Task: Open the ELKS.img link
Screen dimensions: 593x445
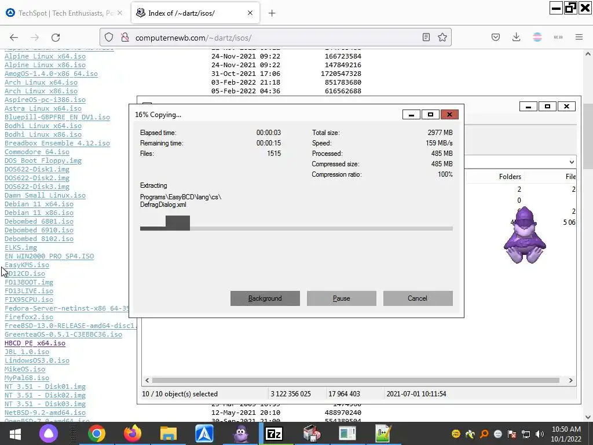Action: coord(21,248)
